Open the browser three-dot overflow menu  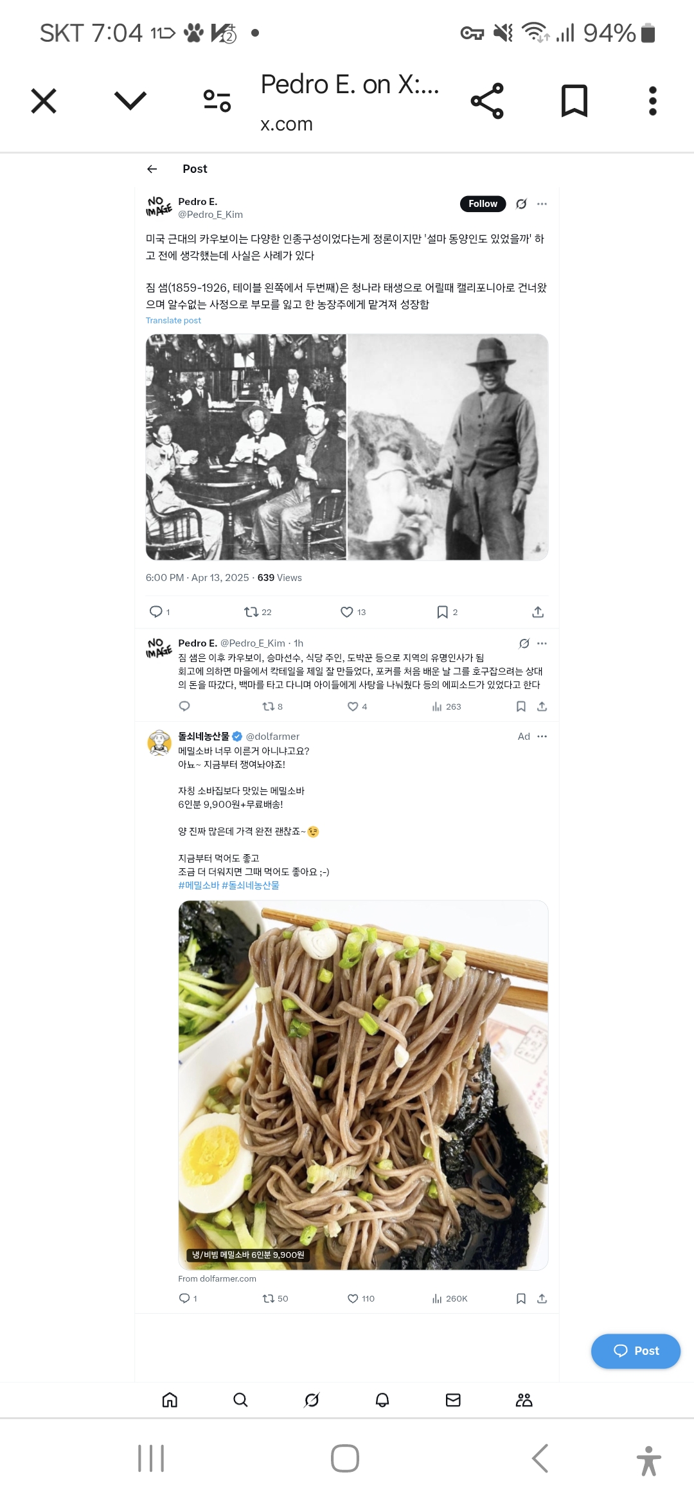pos(653,101)
